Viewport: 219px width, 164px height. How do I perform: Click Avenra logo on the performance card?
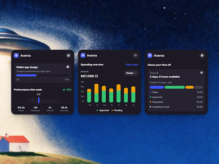16,55
